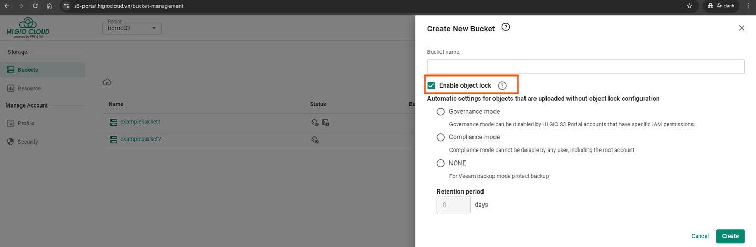756x247 pixels.
Task: Close the Create New Bucket panel
Action: (x=741, y=28)
